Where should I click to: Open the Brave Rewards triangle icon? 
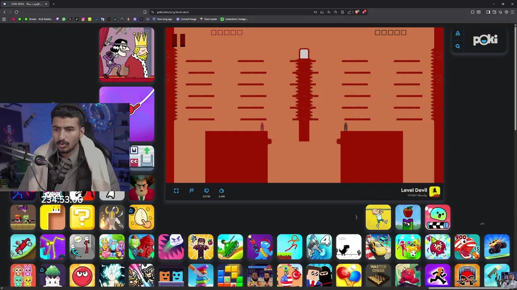tap(364, 12)
